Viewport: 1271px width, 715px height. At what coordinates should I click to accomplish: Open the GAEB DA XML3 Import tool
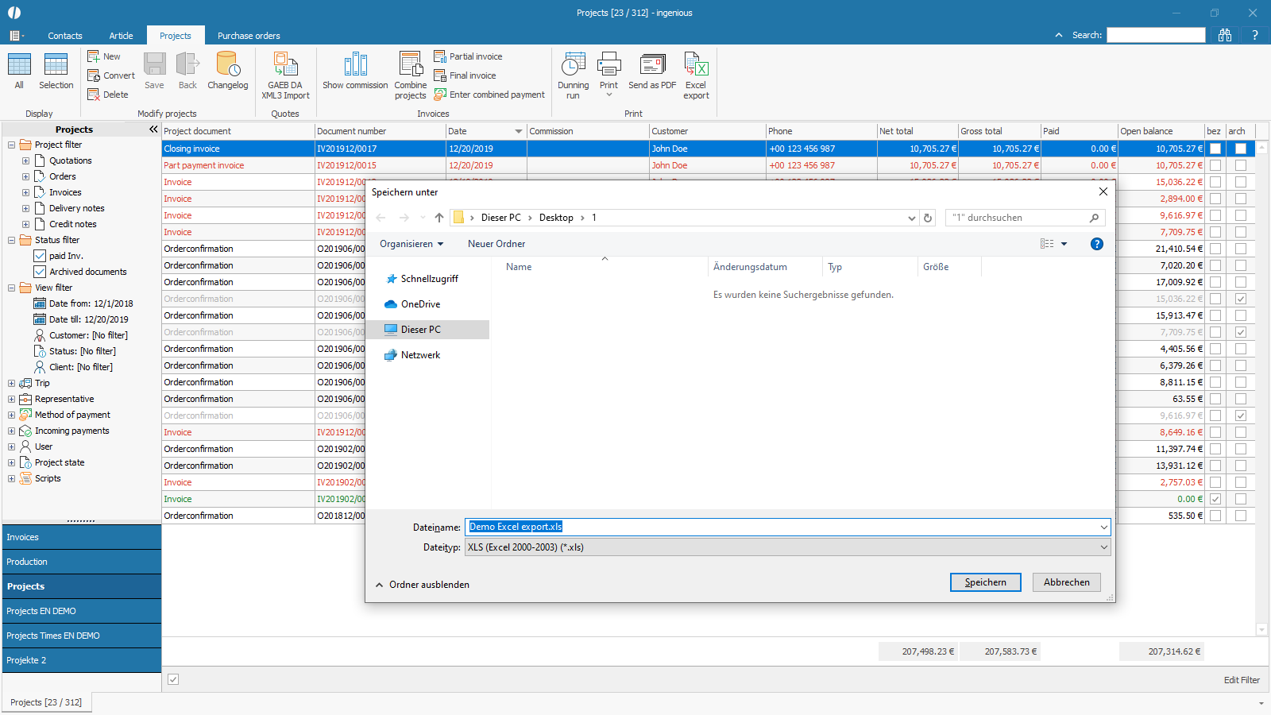[285, 65]
